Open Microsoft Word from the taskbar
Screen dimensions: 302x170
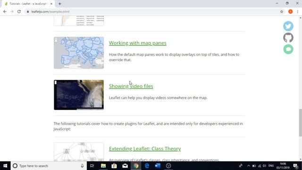pyautogui.click(x=158, y=166)
